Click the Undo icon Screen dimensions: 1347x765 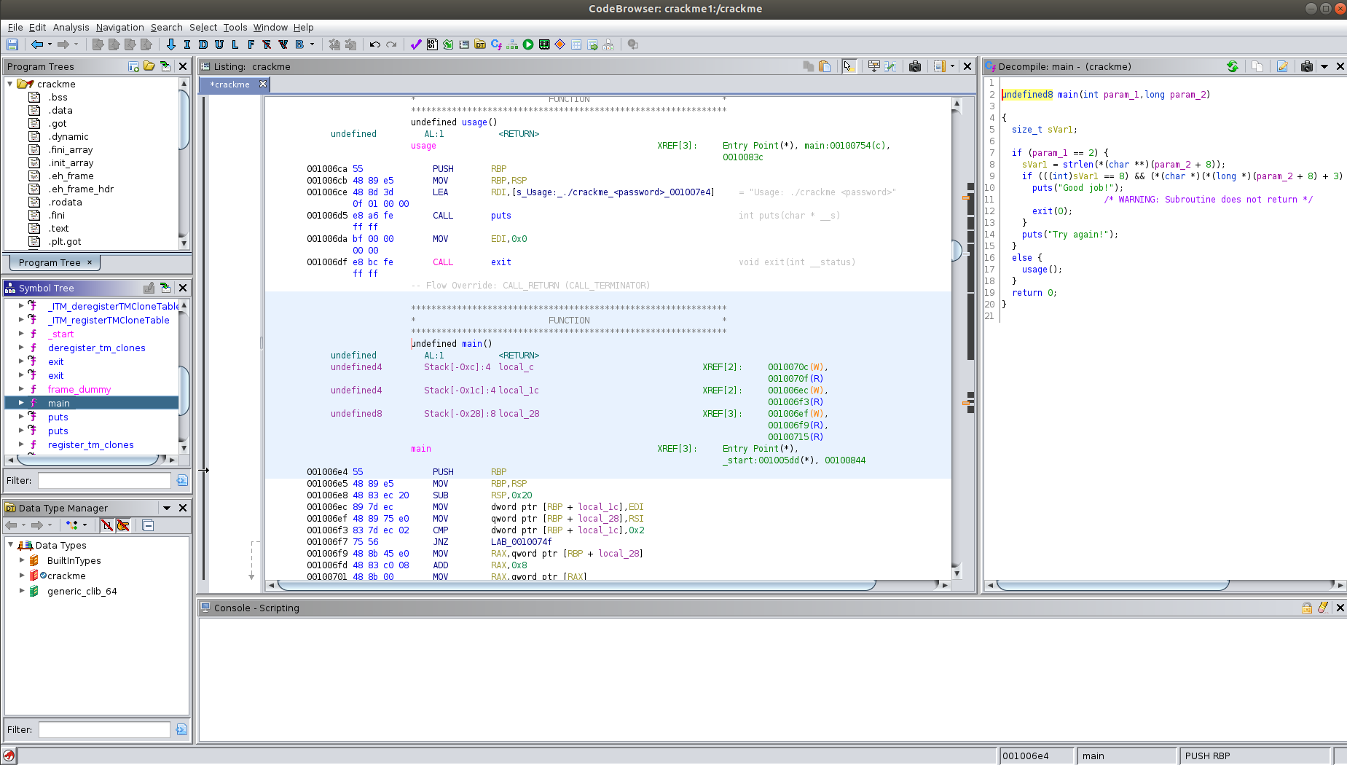coord(375,44)
